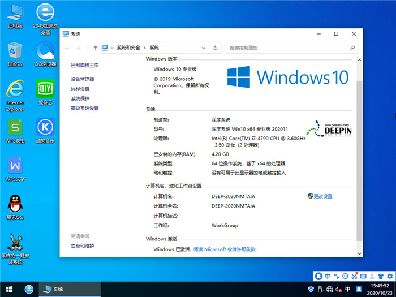Open 阅读 Microsoft 软件许可条款 link

[224, 249]
